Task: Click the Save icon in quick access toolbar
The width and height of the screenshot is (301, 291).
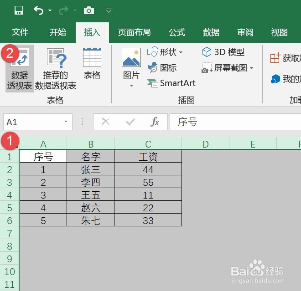Action: pyautogui.click(x=19, y=10)
